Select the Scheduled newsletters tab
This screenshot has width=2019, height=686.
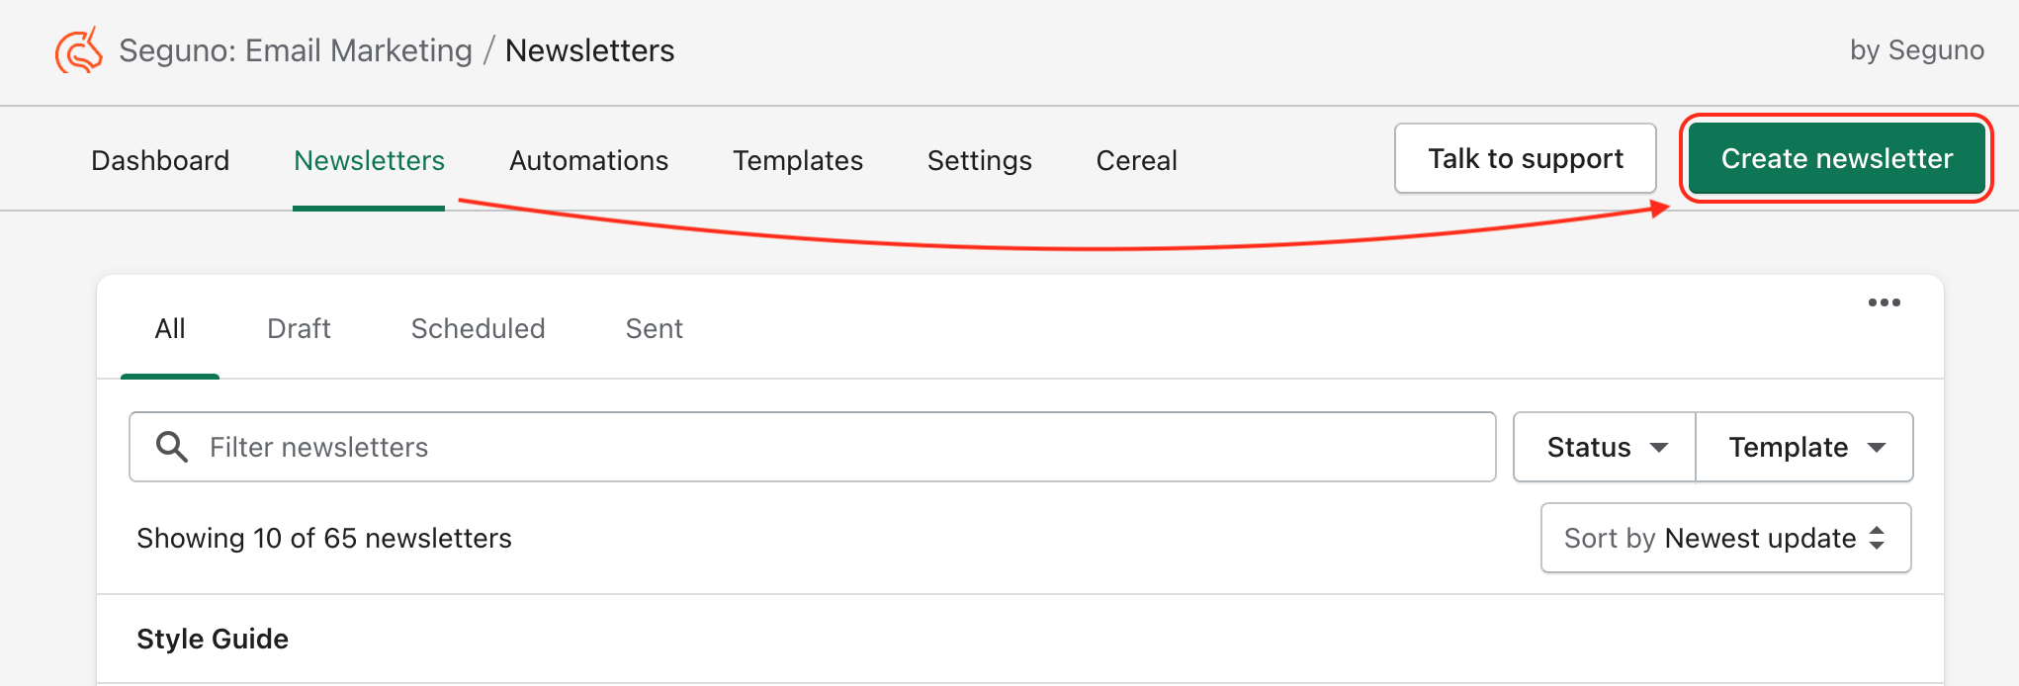[478, 328]
